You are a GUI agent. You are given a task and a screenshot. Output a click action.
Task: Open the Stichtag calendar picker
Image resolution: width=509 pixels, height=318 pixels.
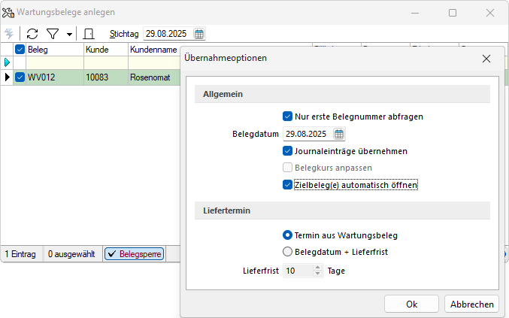[199, 34]
